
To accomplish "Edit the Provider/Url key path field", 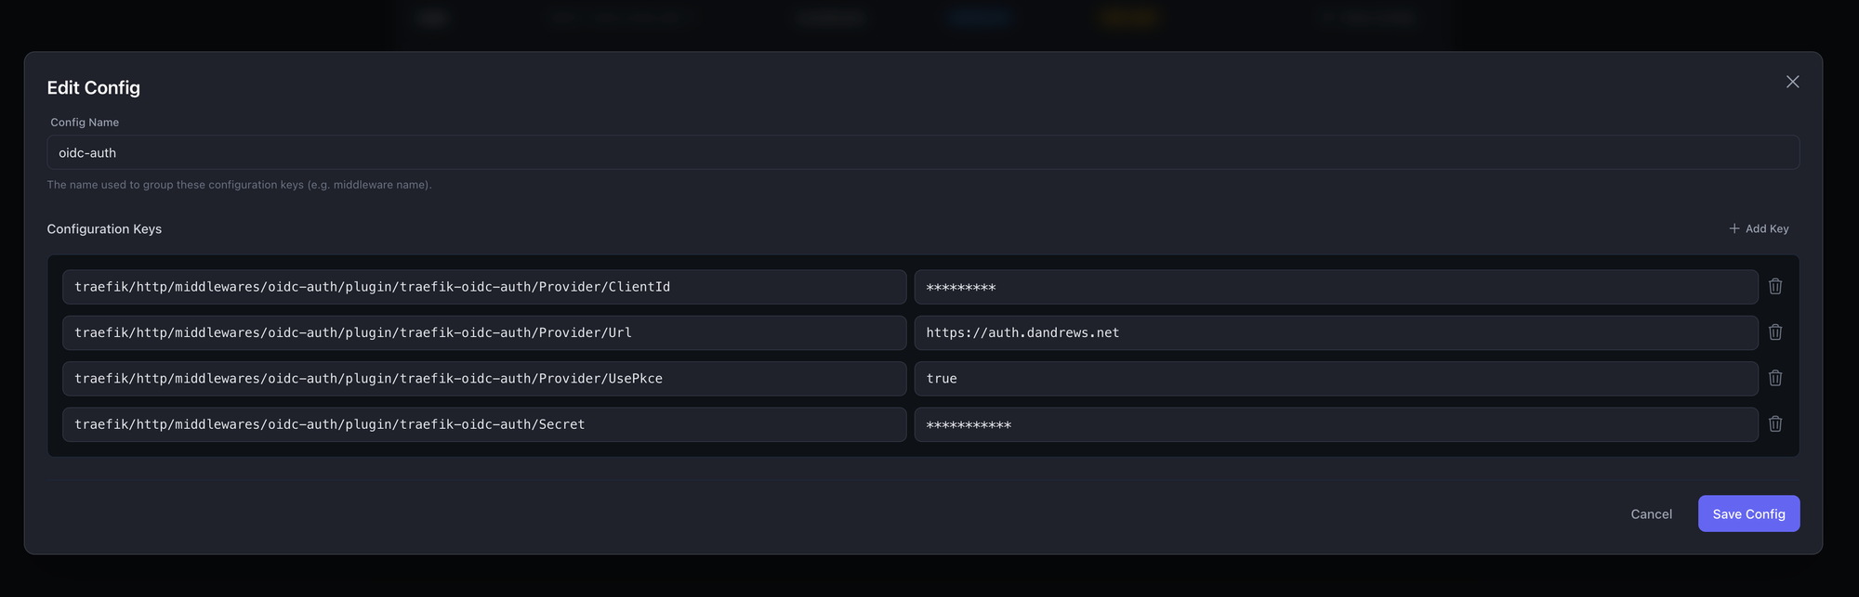I will coord(483,332).
